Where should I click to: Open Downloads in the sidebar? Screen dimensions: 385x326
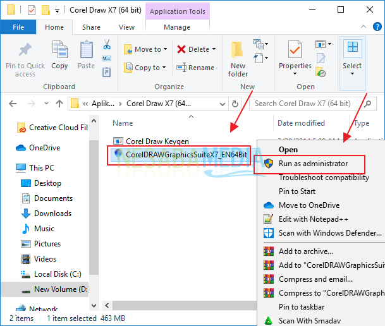[46, 214]
